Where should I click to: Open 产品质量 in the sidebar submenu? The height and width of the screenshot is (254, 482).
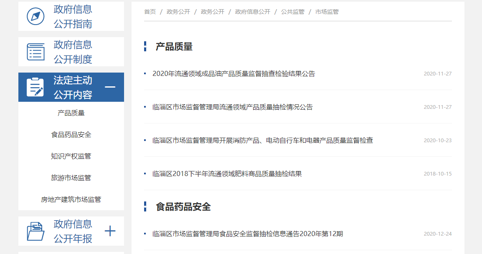(x=71, y=113)
